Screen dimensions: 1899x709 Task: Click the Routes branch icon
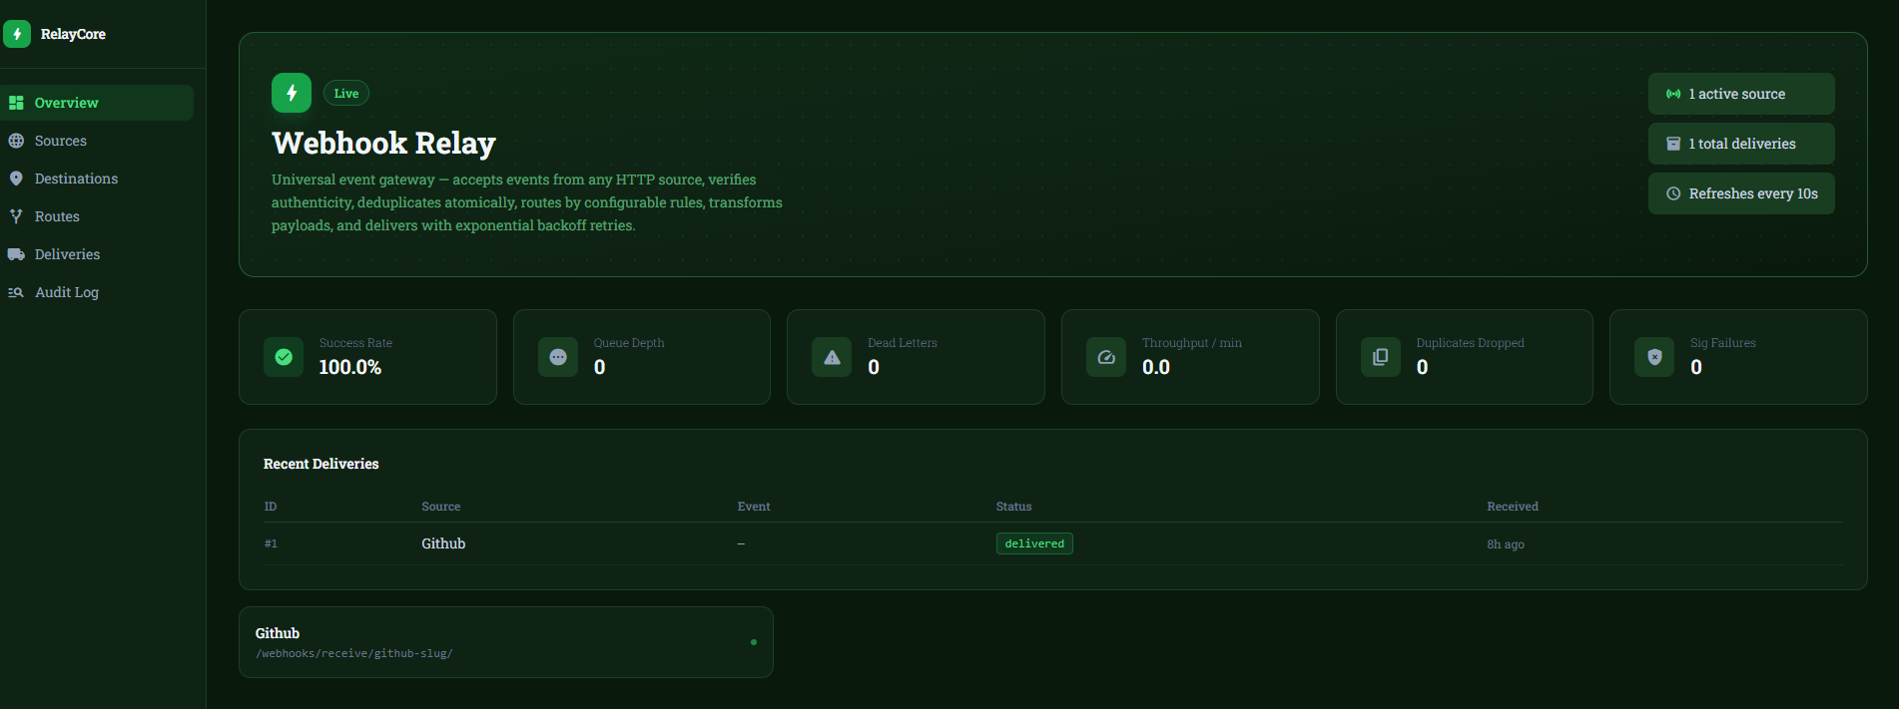[16, 216]
